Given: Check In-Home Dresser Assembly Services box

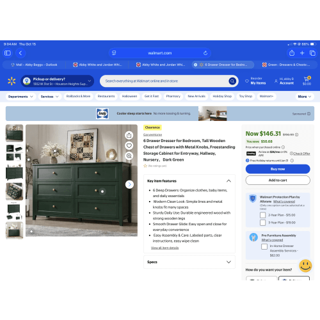Looking at the screenshot, I should [x=264, y=246].
